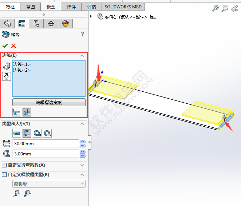The width and height of the screenshot is (241, 206).
Task: Switch to the 草图 tab
Action: tap(31, 7)
